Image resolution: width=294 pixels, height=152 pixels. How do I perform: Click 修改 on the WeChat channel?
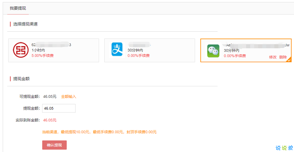272,57
